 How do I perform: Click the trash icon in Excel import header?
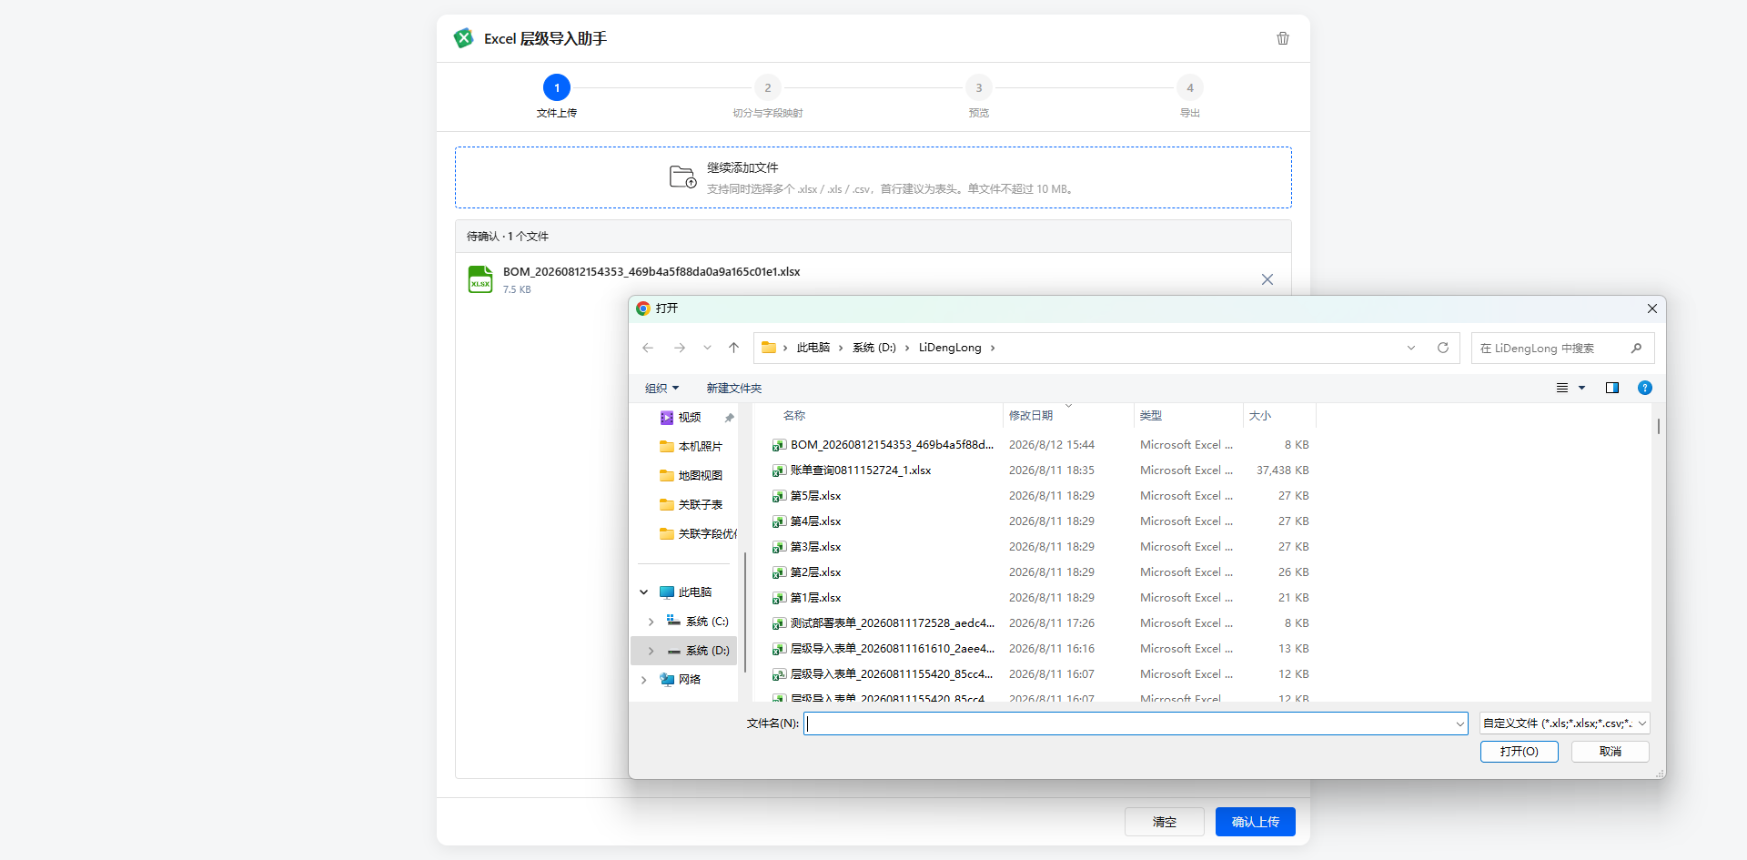(1283, 38)
